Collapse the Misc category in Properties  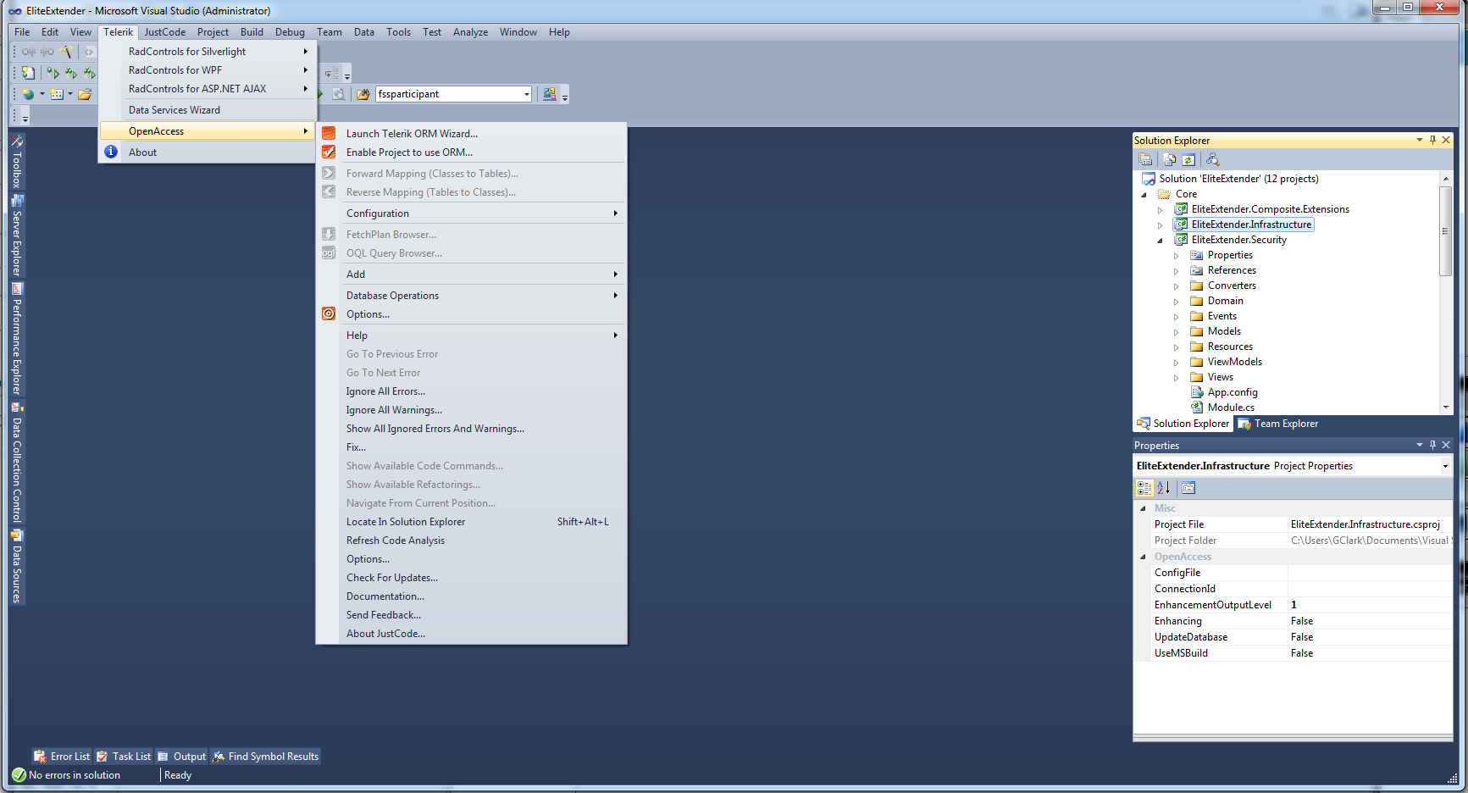click(x=1143, y=508)
